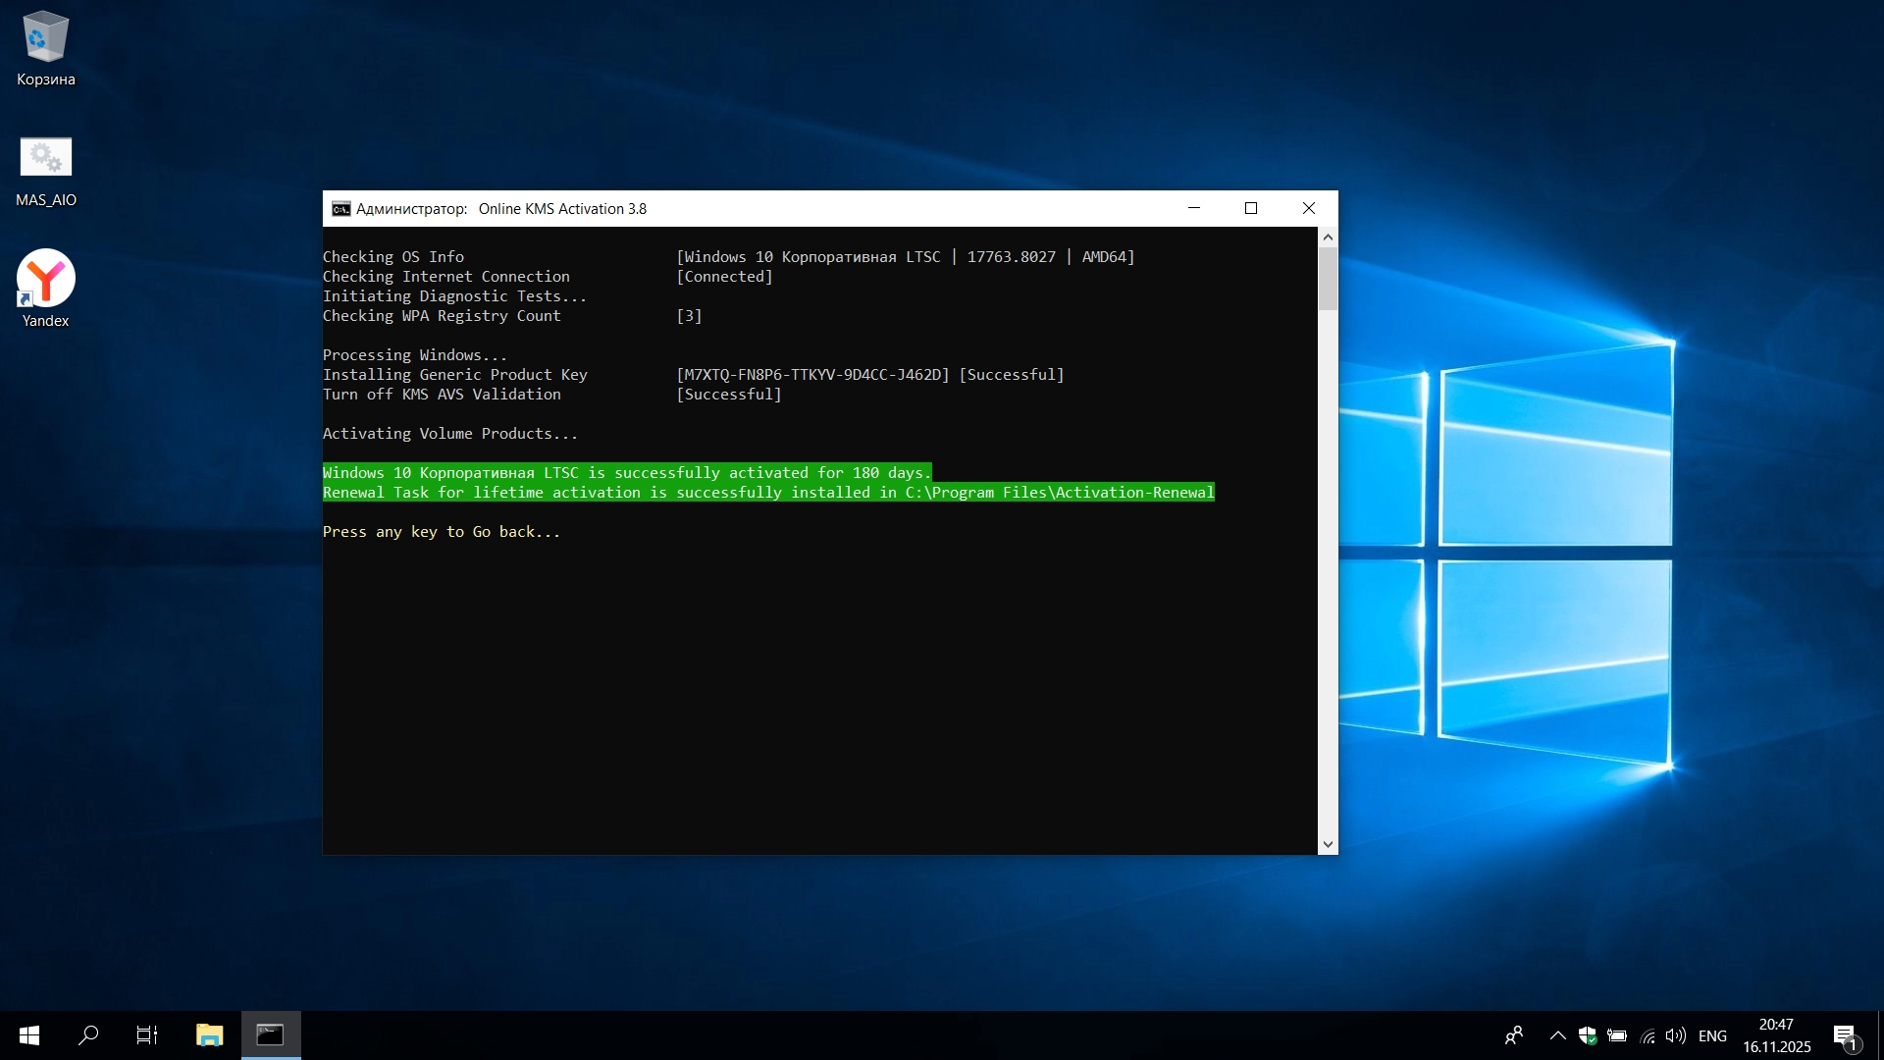Expand hidden system tray icons chevron
The image size is (1884, 1060).
(x=1557, y=1035)
